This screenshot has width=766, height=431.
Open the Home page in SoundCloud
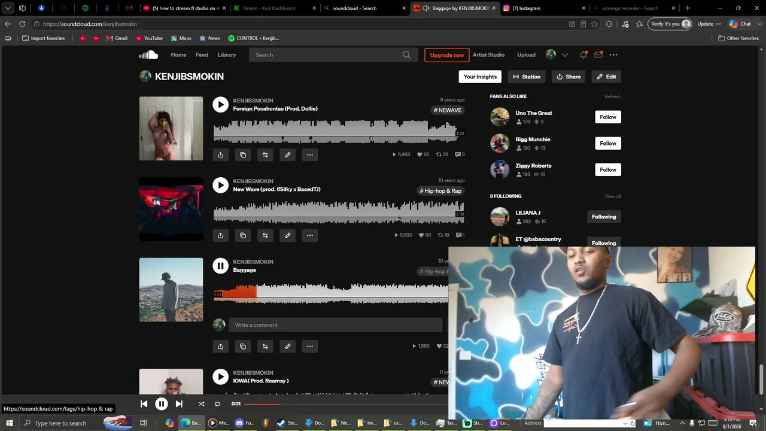pos(178,54)
